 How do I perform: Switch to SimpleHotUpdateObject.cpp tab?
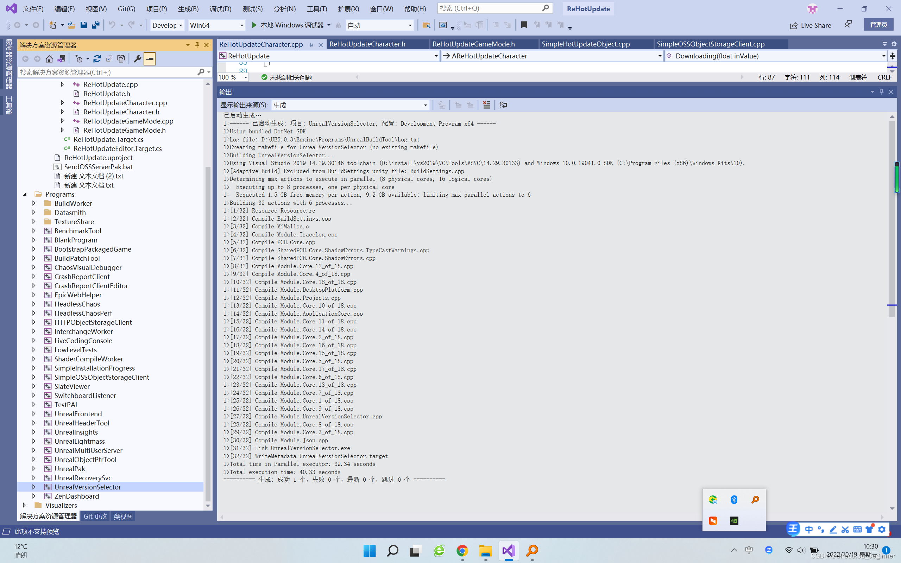[585, 44]
